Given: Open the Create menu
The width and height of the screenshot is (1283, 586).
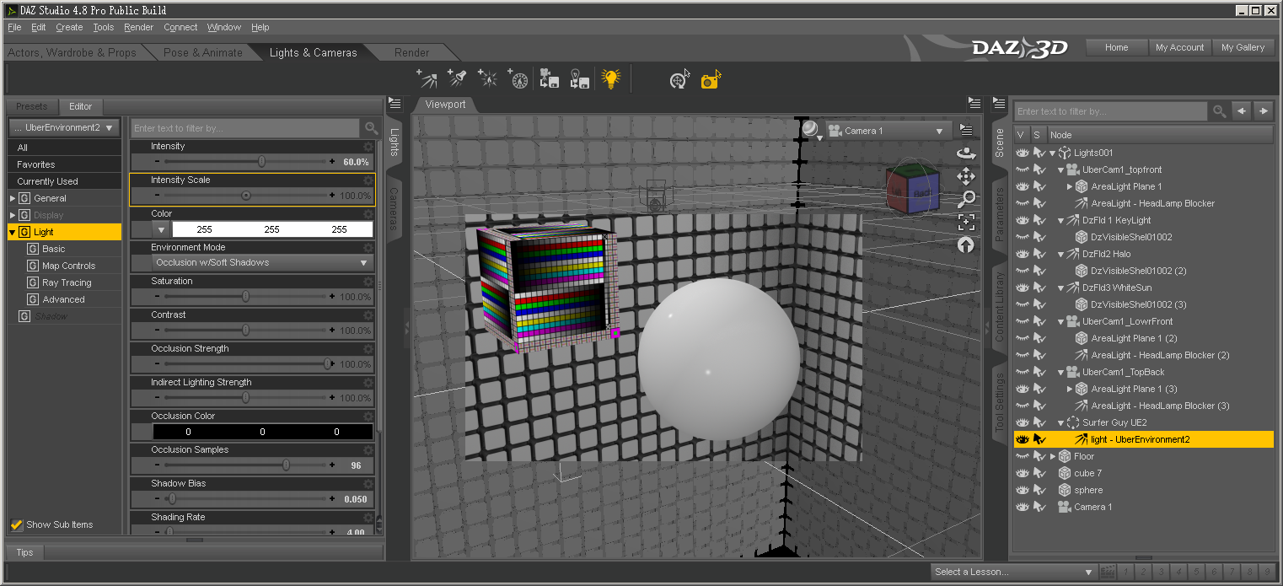Looking at the screenshot, I should pos(69,27).
